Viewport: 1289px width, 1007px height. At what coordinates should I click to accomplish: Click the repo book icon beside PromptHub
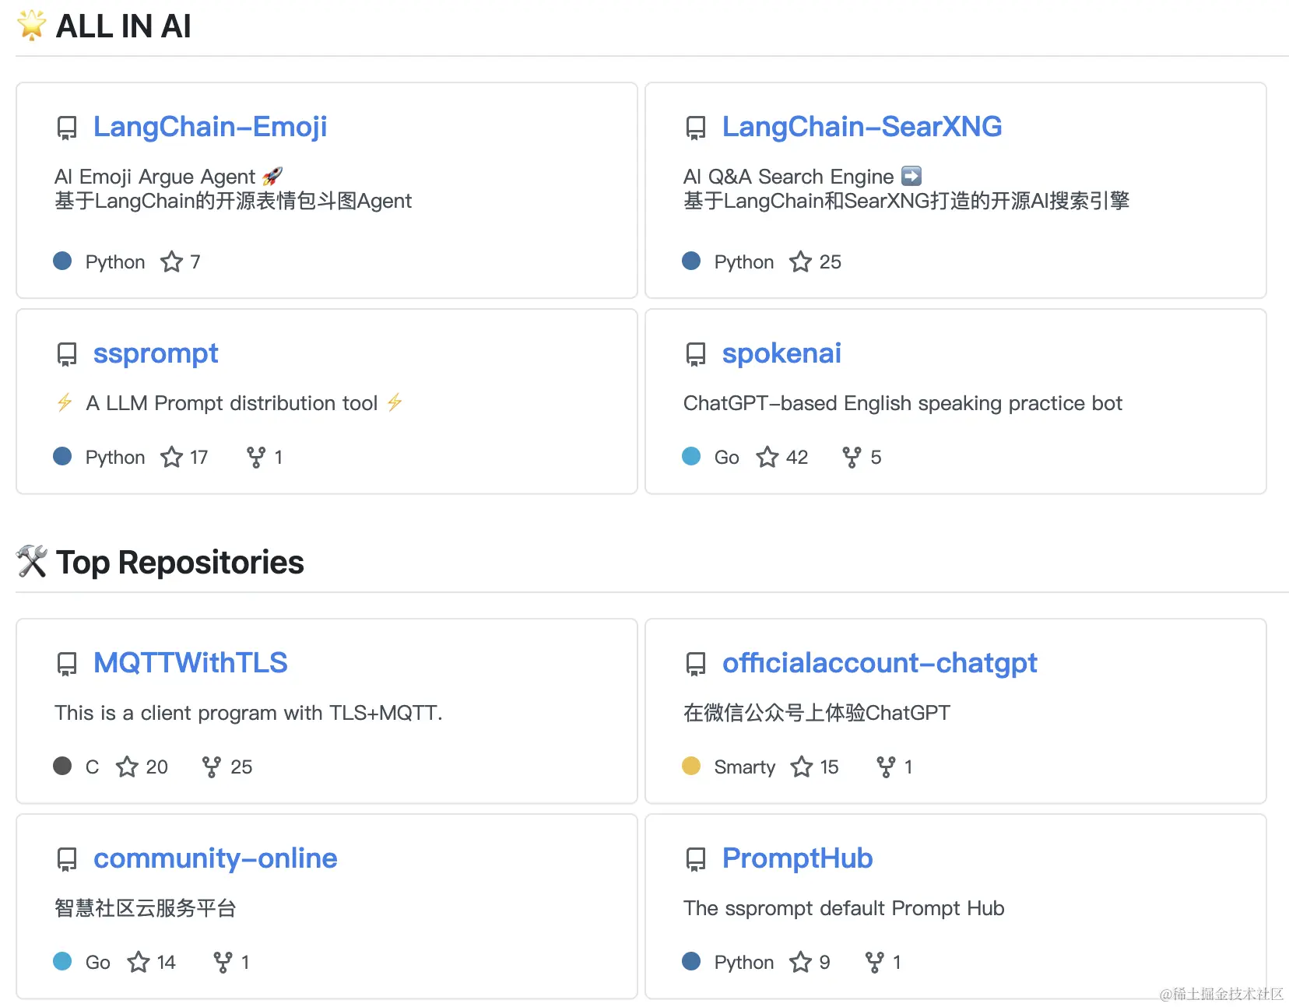coord(695,859)
